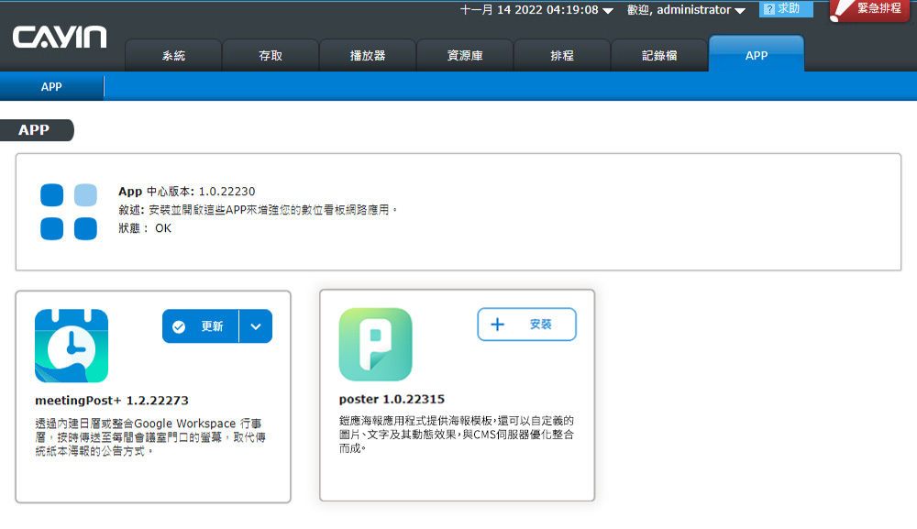This screenshot has width=917, height=529.
Task: Open the 記錄檔 tab
Action: pyautogui.click(x=659, y=56)
